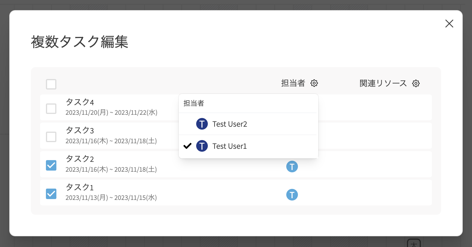The image size is (472, 247).
Task: Check the タスク4 checkbox
Action: point(51,108)
